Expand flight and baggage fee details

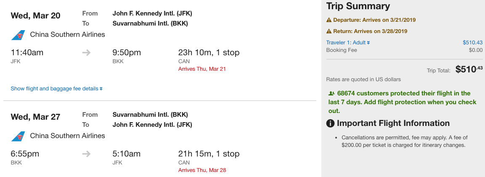[56, 89]
